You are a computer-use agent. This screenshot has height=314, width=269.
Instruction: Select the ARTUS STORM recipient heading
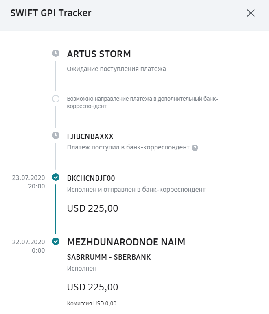point(99,54)
